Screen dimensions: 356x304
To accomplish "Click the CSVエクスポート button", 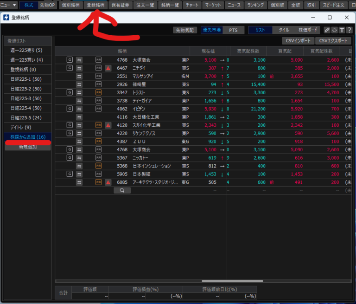I will click(333, 40).
